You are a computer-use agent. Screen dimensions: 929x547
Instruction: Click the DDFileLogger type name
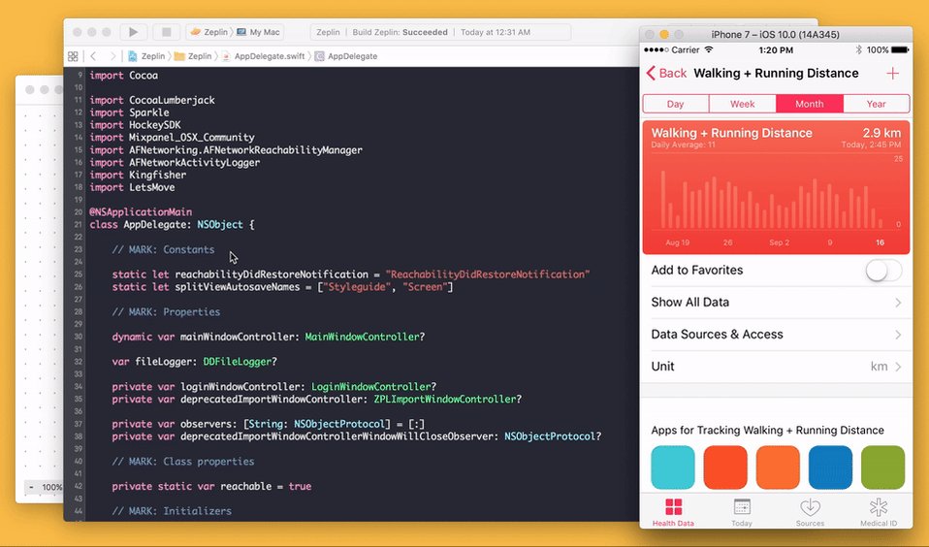coord(237,362)
